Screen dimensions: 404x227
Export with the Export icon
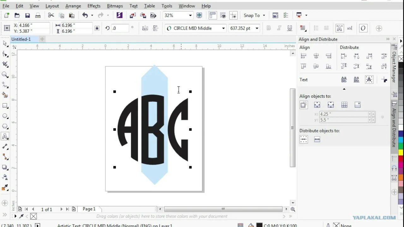coord(143,15)
